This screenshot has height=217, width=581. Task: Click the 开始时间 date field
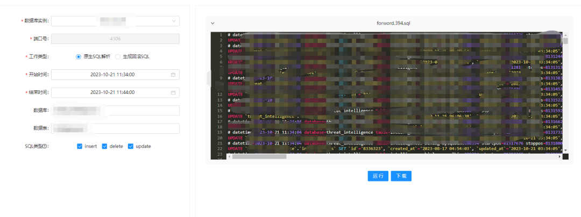coord(115,75)
